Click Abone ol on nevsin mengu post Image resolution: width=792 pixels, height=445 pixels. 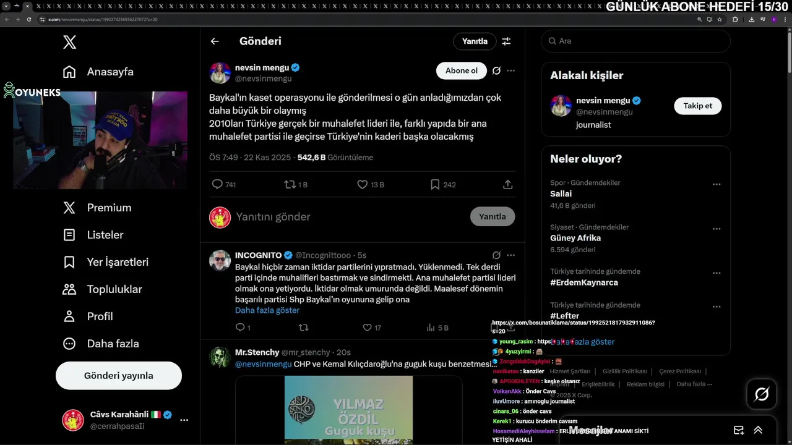462,71
